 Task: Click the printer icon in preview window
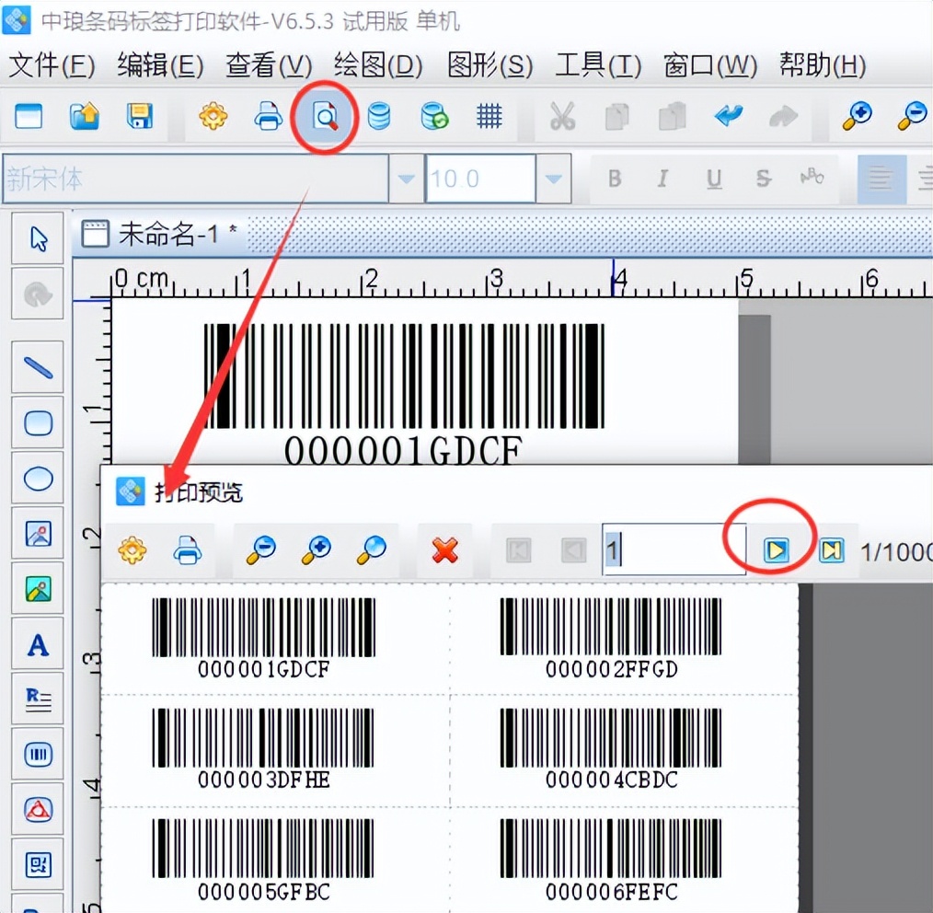coord(188,550)
